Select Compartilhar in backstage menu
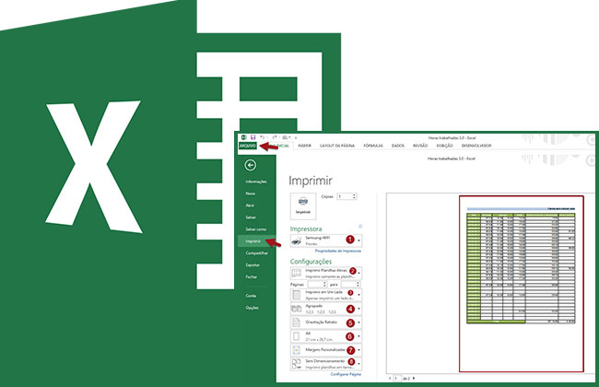This screenshot has height=387, width=599. [x=257, y=252]
